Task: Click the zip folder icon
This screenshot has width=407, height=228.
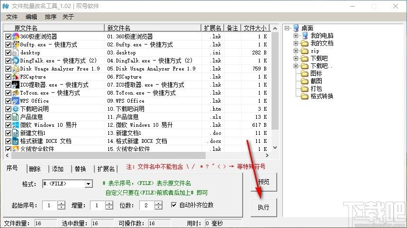Action: 305,51
